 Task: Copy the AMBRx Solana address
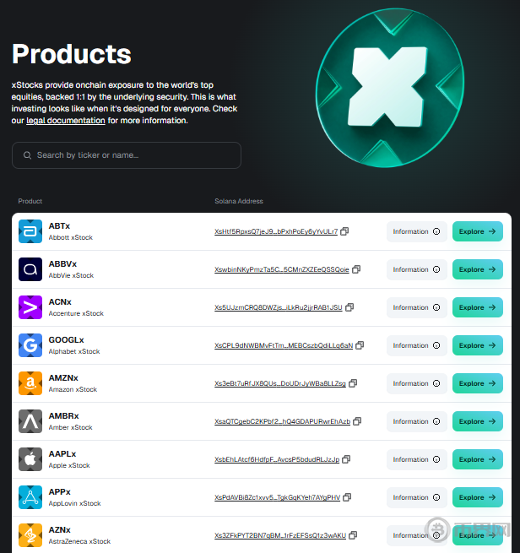pyautogui.click(x=357, y=421)
